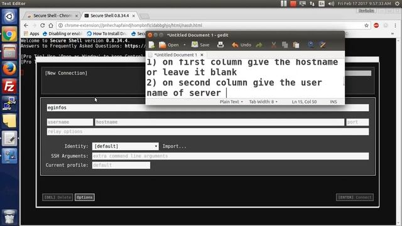Open the system power gear menu
The width and height of the screenshot is (402, 226).
coord(397,4)
